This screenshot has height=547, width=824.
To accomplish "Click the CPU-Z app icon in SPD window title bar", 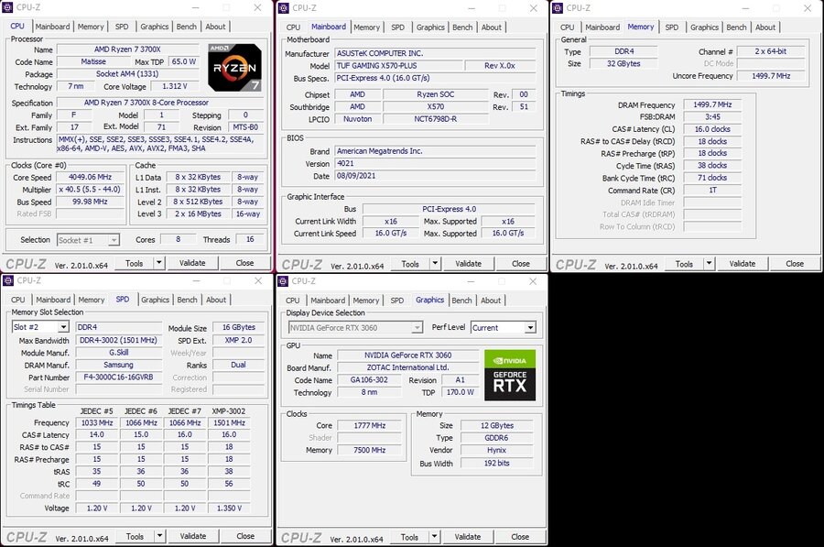I will pyautogui.click(x=8, y=280).
